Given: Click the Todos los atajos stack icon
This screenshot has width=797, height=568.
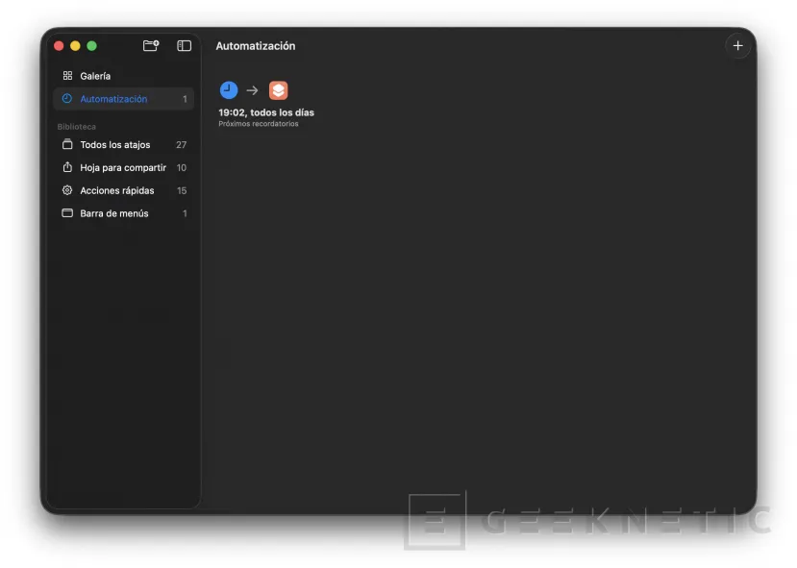Looking at the screenshot, I should point(67,145).
